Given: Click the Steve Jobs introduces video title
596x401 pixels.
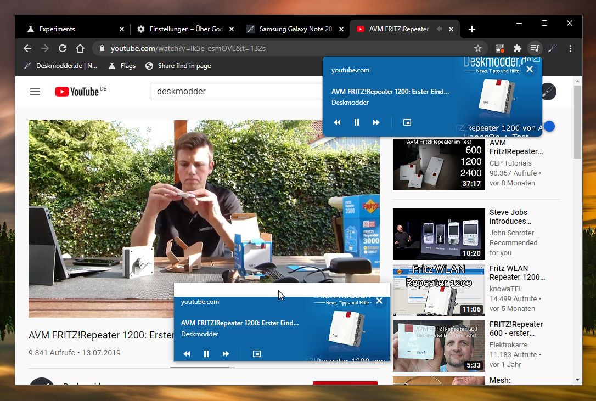Looking at the screenshot, I should click(x=510, y=217).
